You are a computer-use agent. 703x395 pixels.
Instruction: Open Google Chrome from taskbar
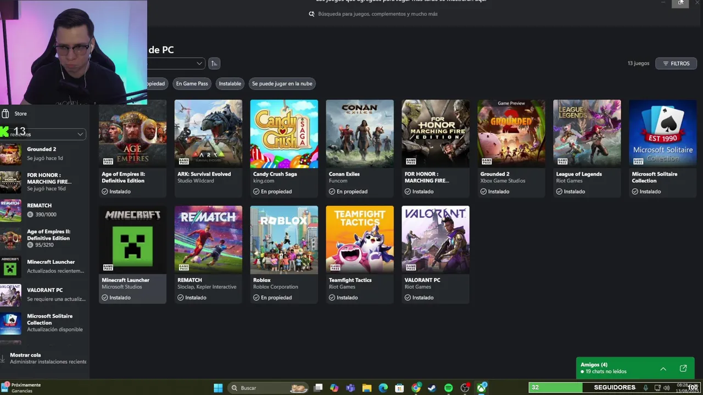tap(416, 388)
